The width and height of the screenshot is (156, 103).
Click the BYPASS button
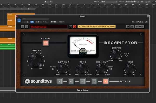[x=140, y=27]
